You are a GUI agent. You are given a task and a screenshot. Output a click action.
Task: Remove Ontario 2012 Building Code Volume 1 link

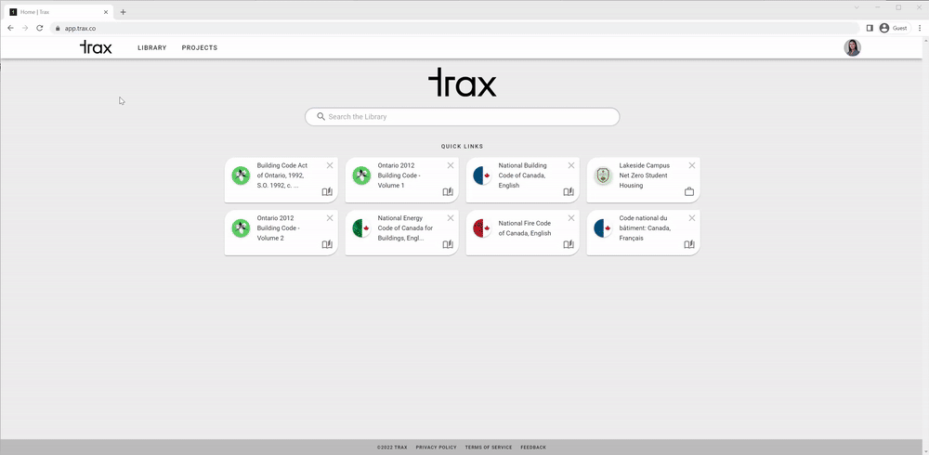[451, 165]
